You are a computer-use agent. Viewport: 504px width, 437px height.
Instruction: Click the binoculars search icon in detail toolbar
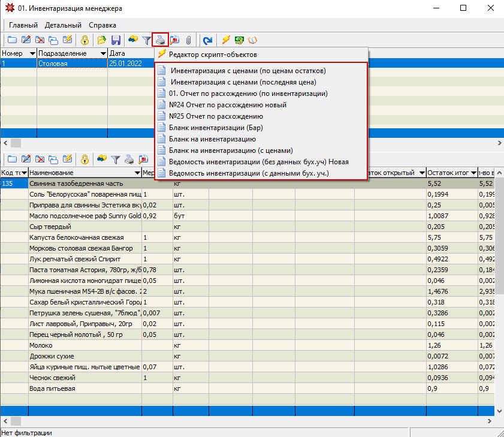(x=101, y=159)
